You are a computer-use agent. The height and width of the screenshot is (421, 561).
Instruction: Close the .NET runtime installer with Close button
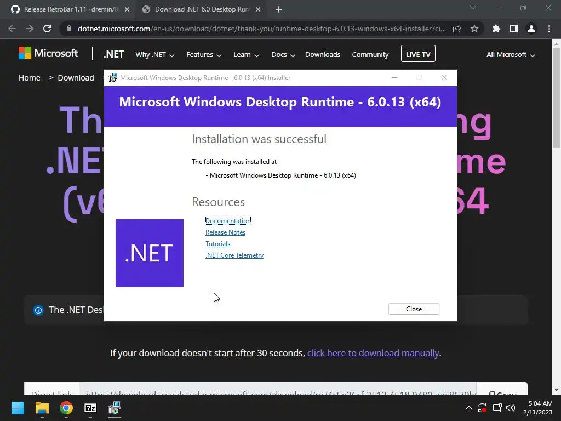414,309
